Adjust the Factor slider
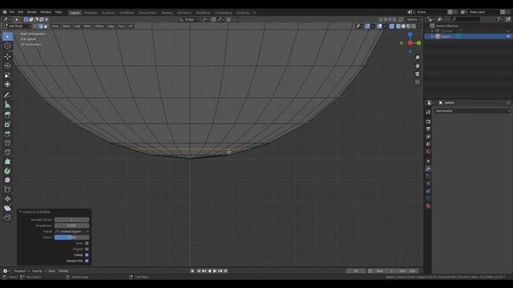Screen dimensions: 513x288 pos(71,238)
